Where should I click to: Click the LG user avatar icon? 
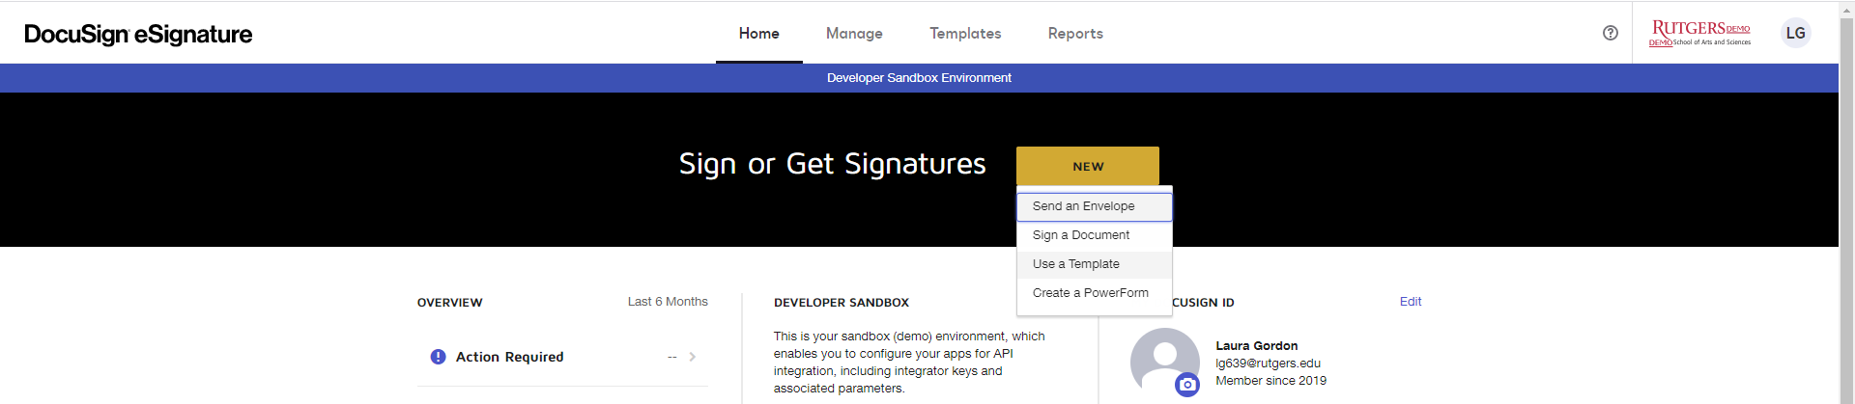pos(1795,33)
